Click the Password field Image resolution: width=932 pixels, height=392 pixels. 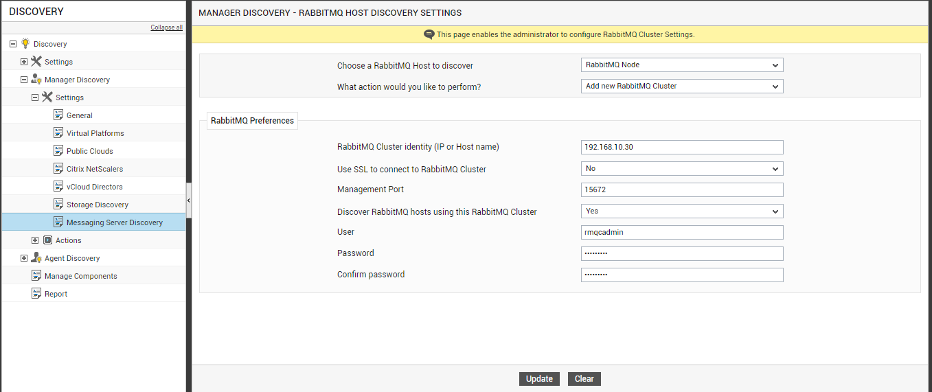(x=682, y=254)
